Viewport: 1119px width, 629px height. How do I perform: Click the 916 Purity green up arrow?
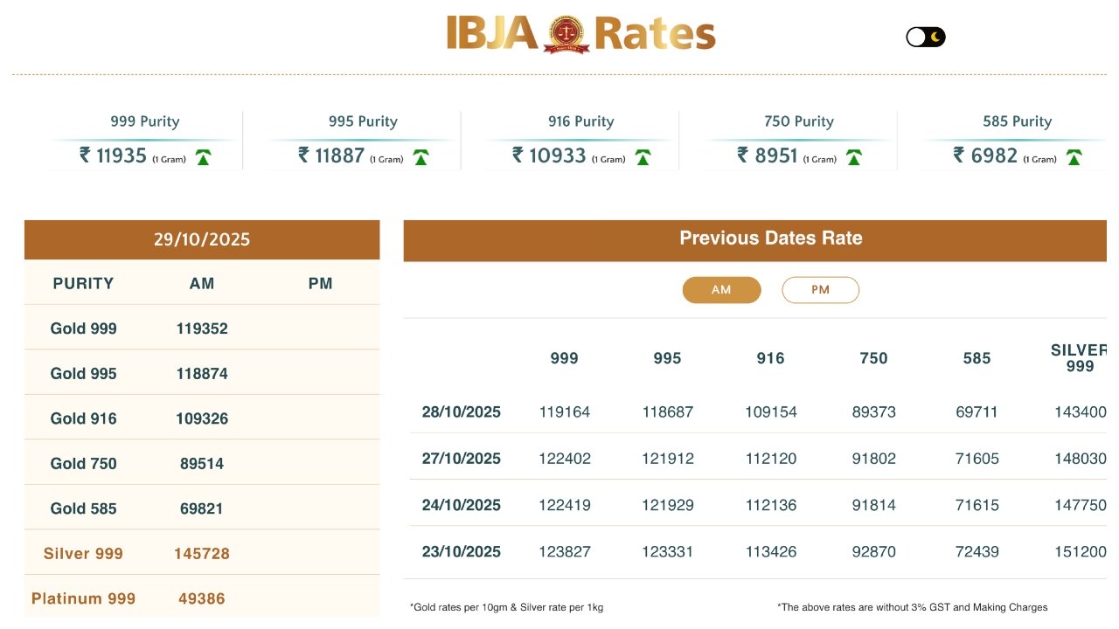(x=643, y=157)
